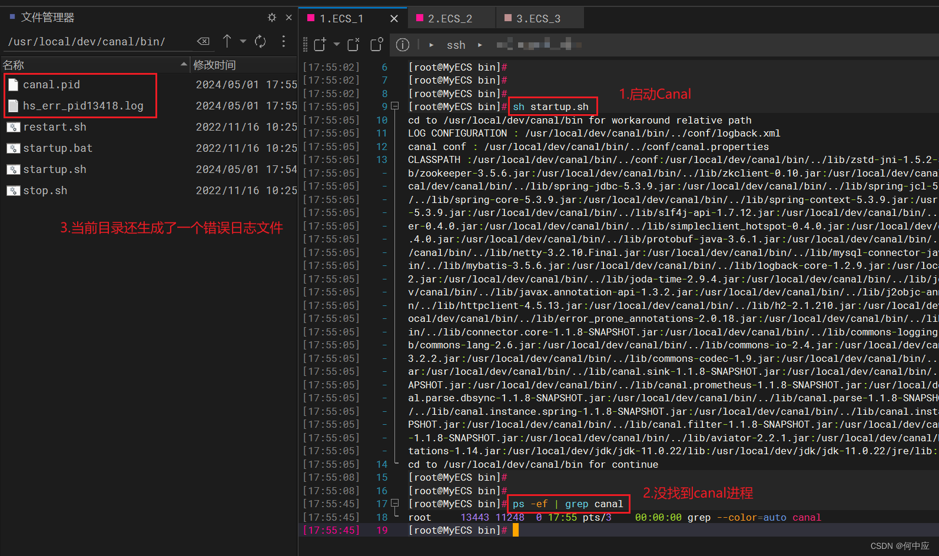Image resolution: width=939 pixels, height=556 pixels.
Task: Click process ID 13443 in ps output
Action: (x=475, y=518)
